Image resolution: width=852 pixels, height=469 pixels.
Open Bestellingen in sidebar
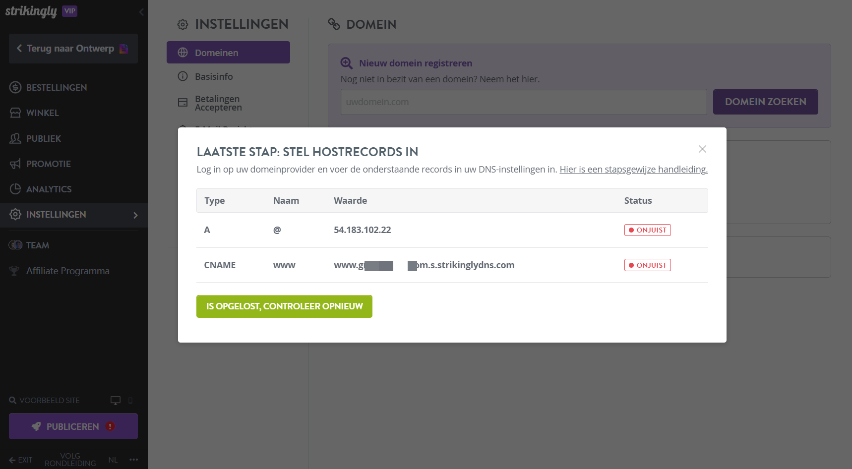click(x=57, y=88)
